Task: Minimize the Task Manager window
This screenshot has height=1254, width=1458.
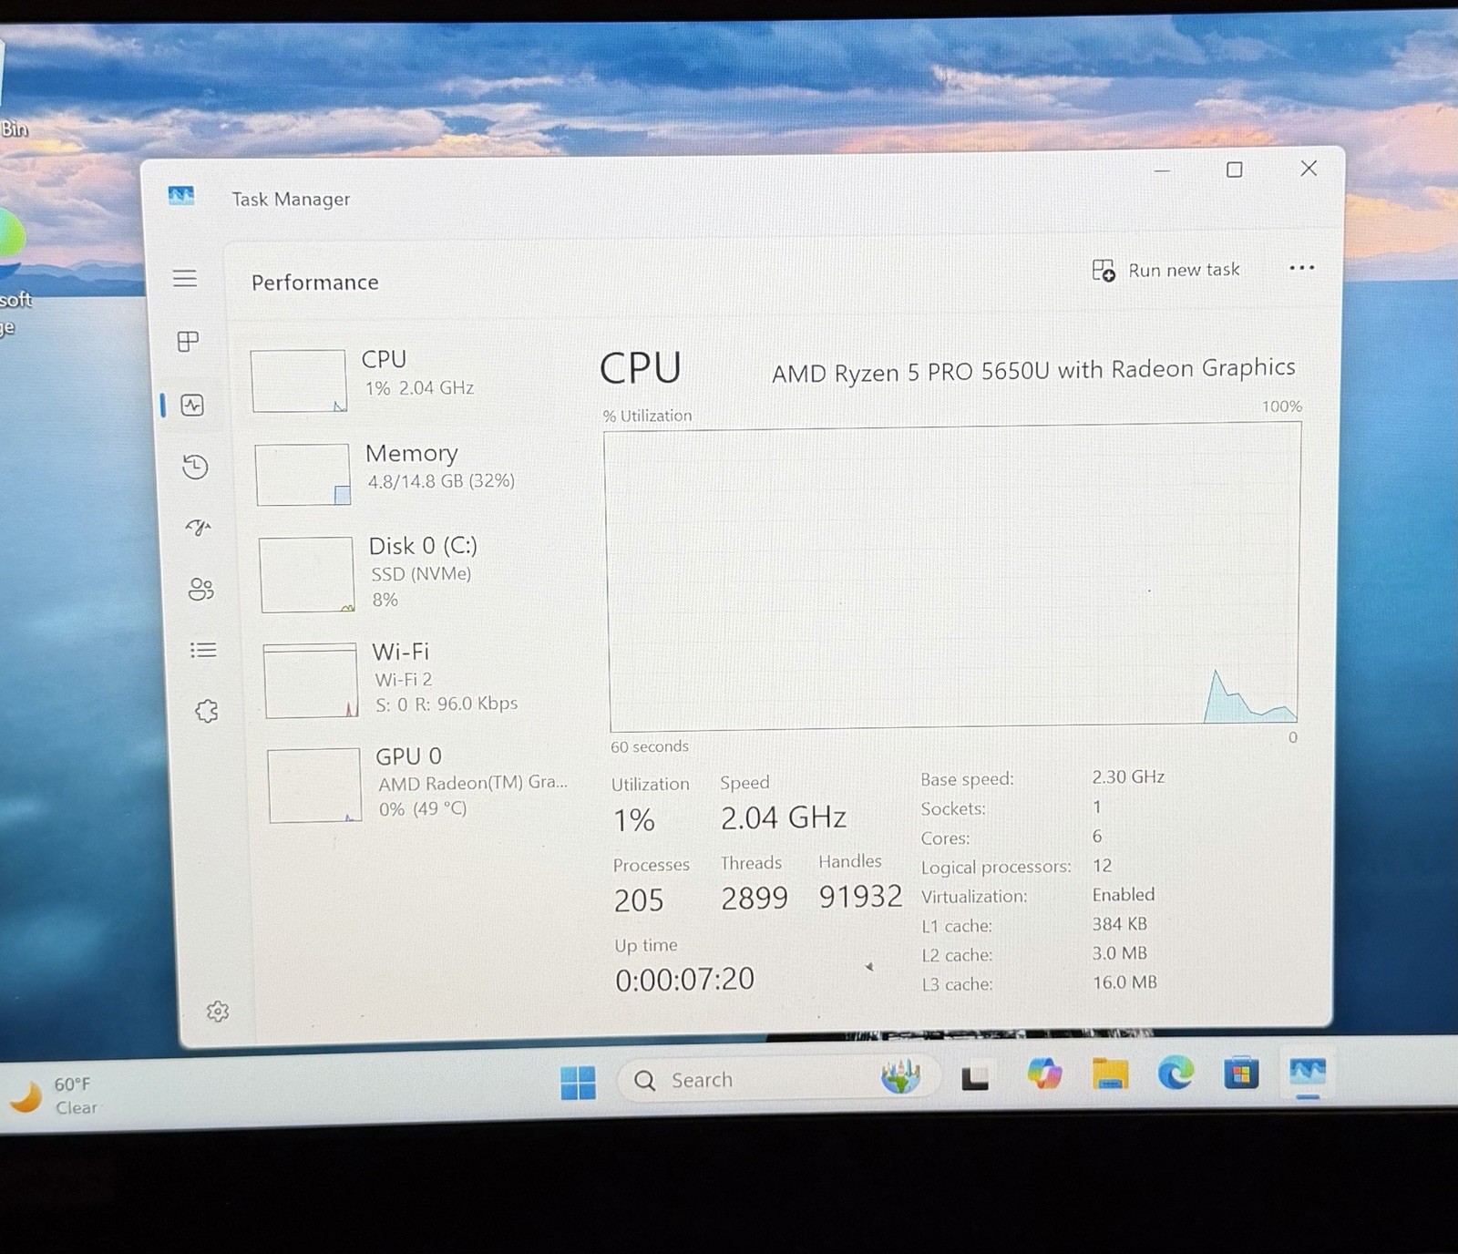Action: (x=1162, y=170)
